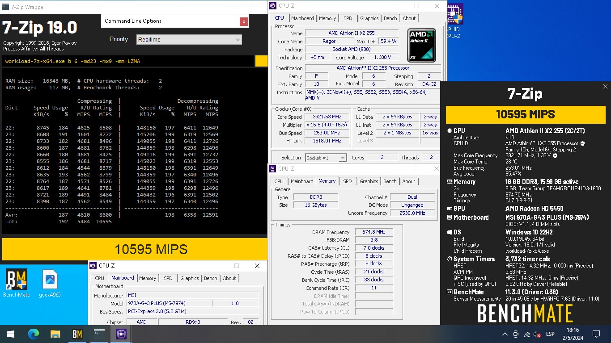Select the DRAM Frequency value 674.8 MHz

(374, 232)
